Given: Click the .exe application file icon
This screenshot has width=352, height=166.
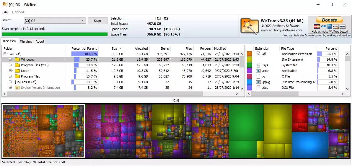Looking at the screenshot, I should (258, 71).
